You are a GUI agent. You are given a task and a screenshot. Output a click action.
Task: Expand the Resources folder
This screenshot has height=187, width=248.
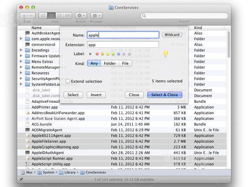(21, 73)
